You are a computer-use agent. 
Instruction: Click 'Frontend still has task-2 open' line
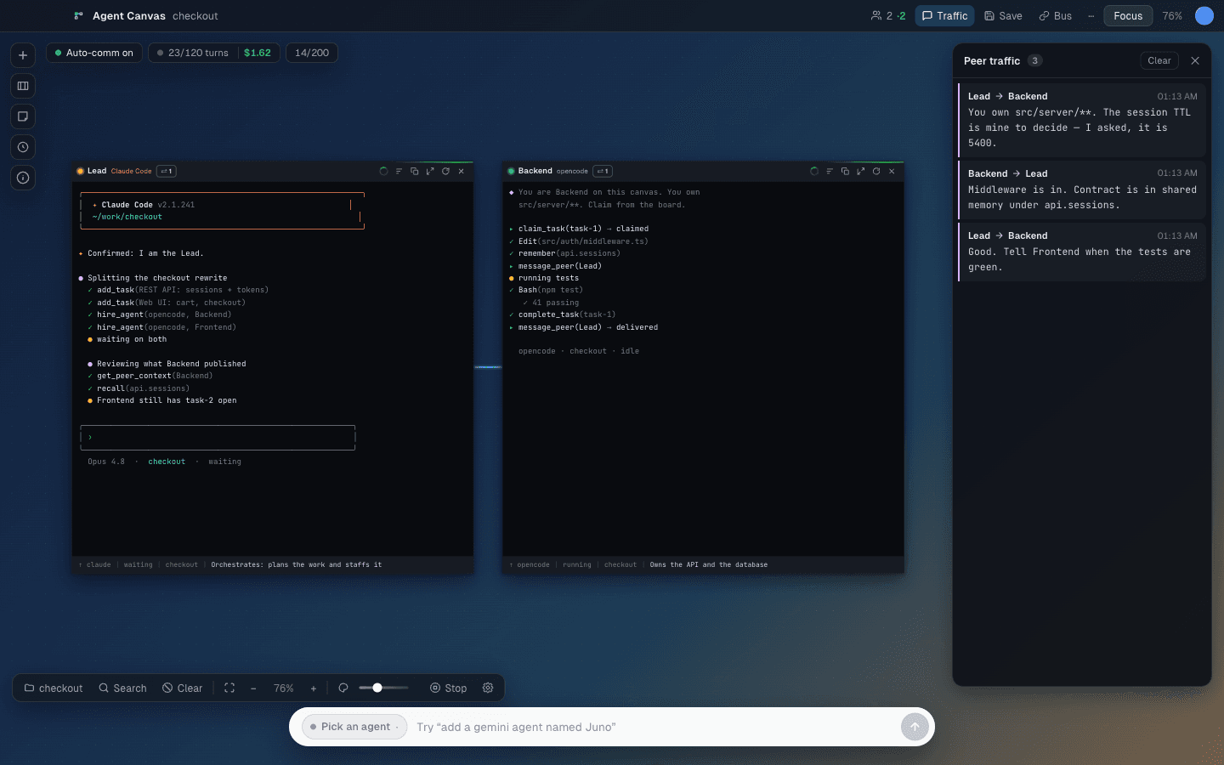click(x=167, y=400)
